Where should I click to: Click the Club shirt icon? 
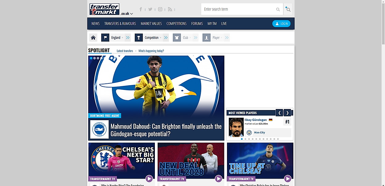click(177, 38)
